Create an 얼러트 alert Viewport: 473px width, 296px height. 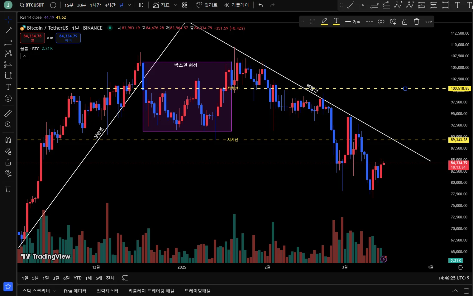207,5
